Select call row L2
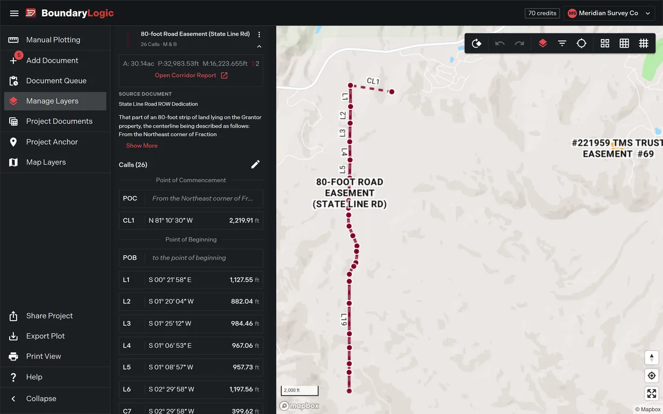Viewport: 663px width, 414px height. 191,301
